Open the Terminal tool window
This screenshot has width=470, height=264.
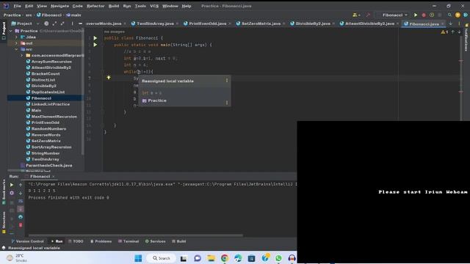tap(129, 241)
